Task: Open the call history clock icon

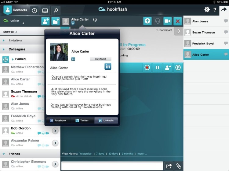Action: coord(34,10)
